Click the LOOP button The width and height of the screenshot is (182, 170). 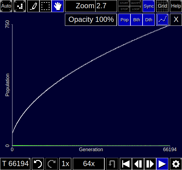click(x=136, y=9)
